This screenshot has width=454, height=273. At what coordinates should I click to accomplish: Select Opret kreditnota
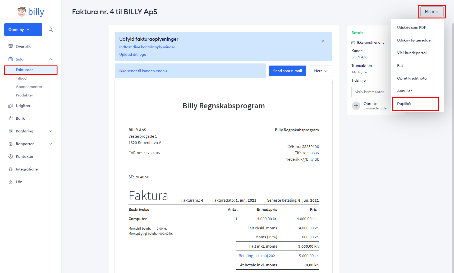point(417,78)
